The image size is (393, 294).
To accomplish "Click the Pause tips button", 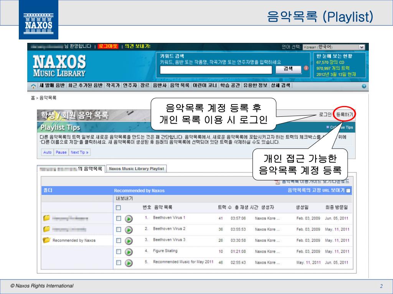I will [x=61, y=152].
